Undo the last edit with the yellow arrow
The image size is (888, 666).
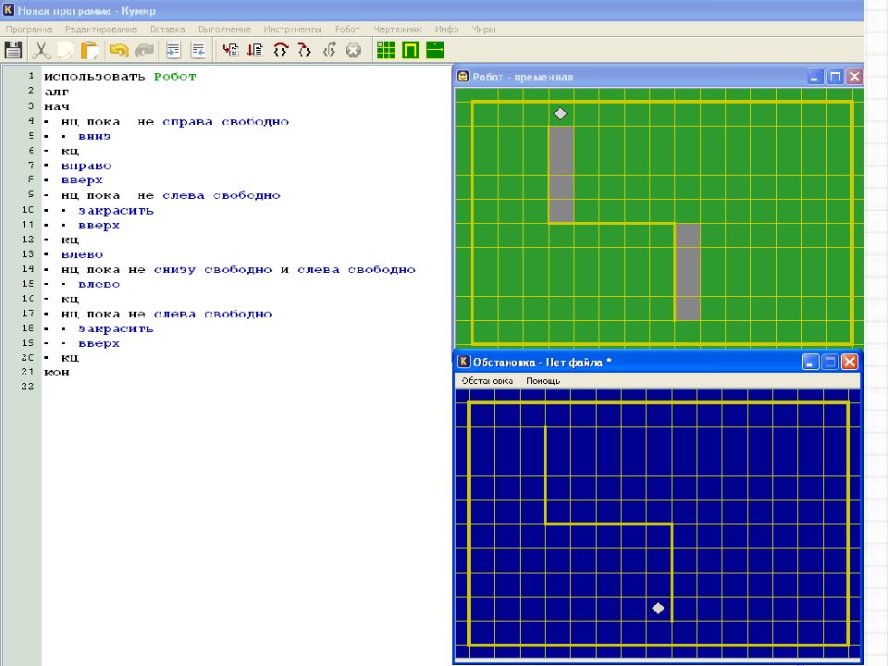point(119,50)
